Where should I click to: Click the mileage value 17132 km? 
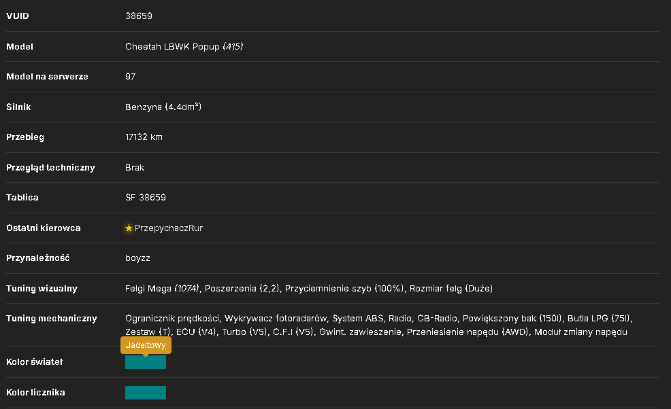click(x=144, y=137)
